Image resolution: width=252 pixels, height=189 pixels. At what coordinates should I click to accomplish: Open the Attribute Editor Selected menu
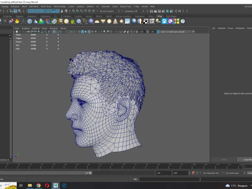click(222, 28)
